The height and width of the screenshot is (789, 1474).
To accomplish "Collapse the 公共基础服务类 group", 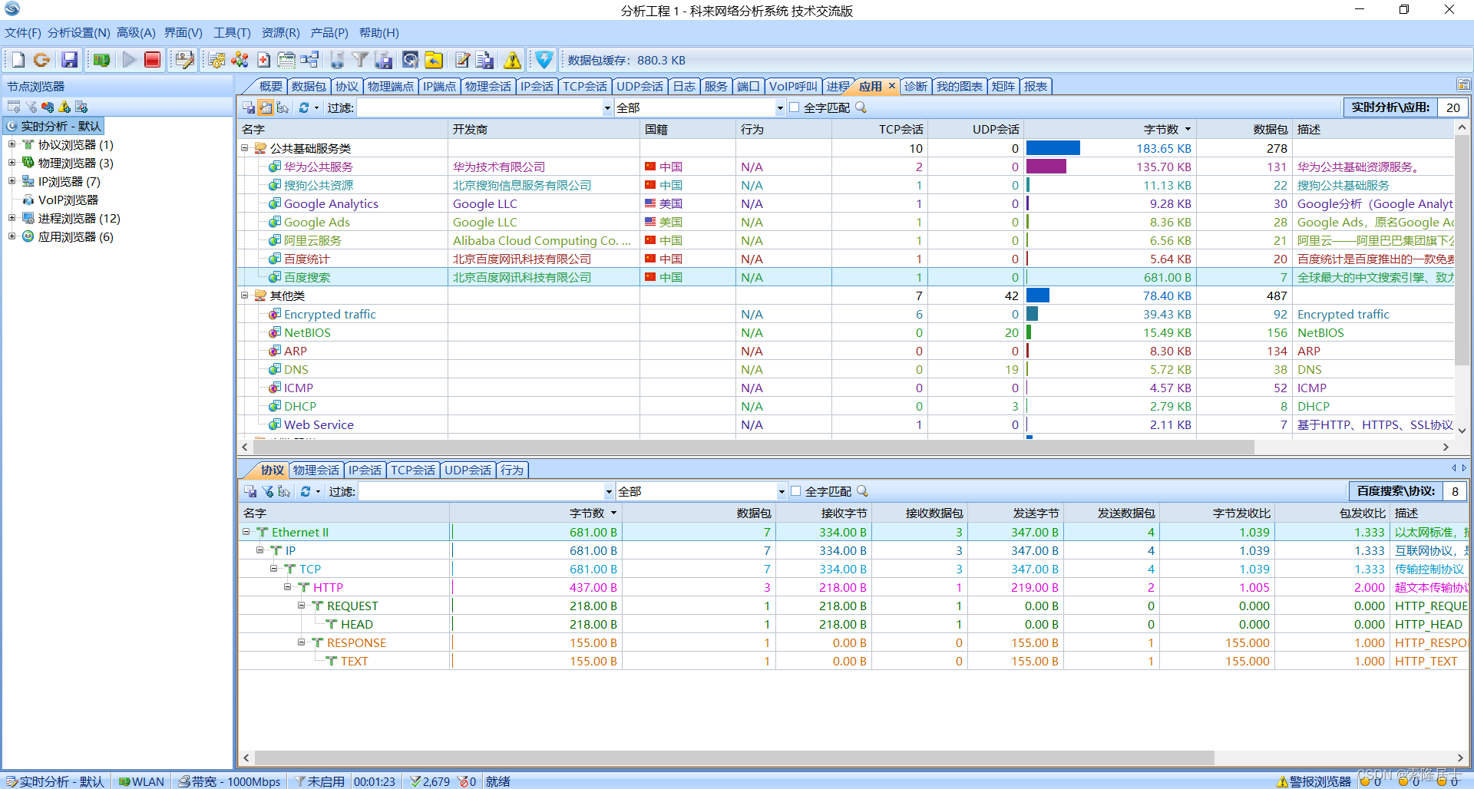I will click(x=245, y=148).
